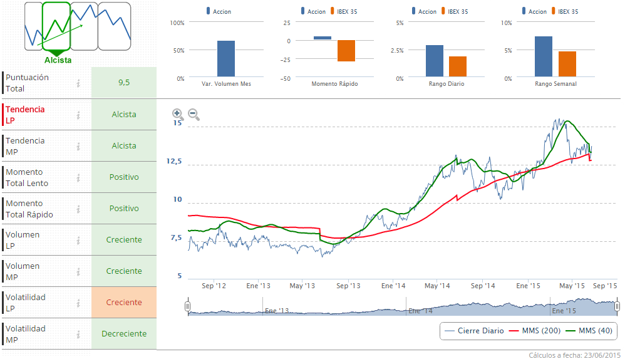The height and width of the screenshot is (359, 625).
Task: Click the Accion bar in Var. Volumen Mes
Action: (x=226, y=59)
